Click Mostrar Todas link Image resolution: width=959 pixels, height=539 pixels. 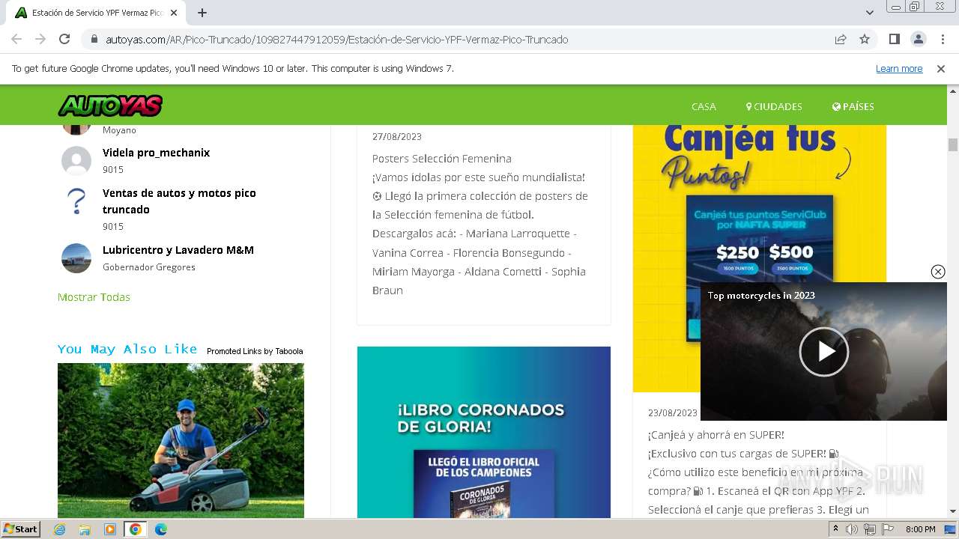(x=94, y=297)
